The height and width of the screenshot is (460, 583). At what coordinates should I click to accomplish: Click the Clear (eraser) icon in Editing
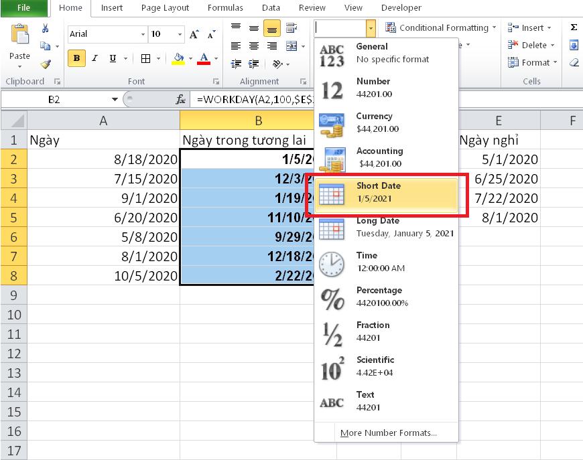pyautogui.click(x=574, y=62)
